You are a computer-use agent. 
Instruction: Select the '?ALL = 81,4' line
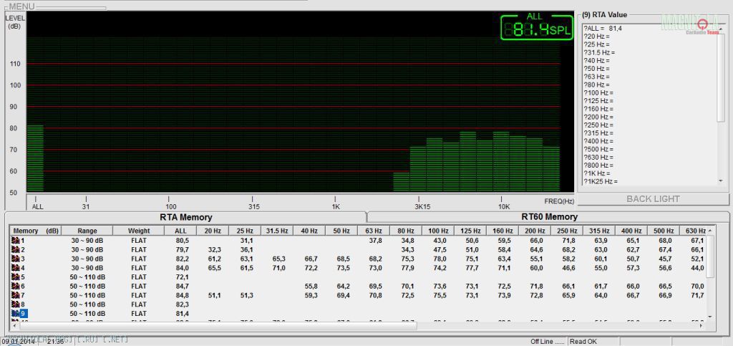coord(603,29)
